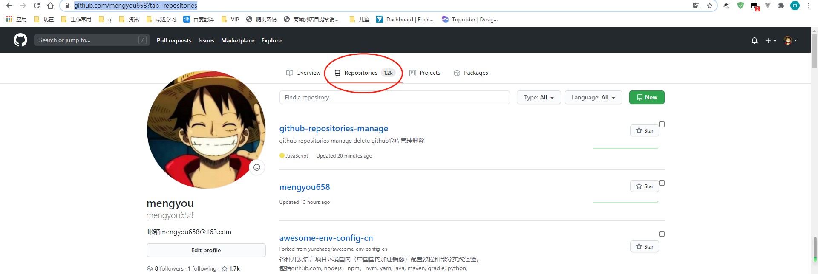
Task: Open the mengyou658 repository link
Action: (305, 187)
